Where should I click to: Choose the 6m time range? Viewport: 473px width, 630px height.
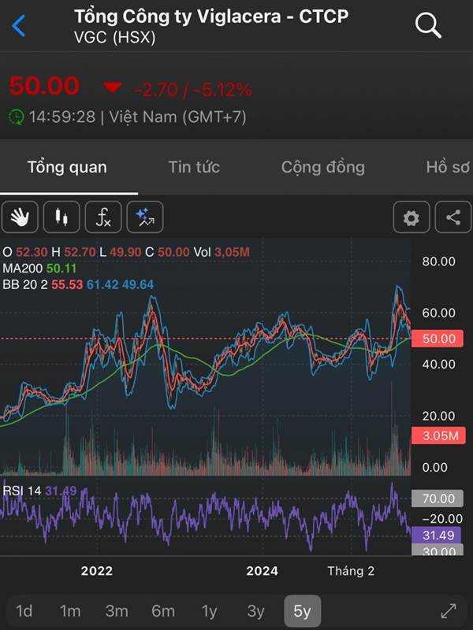(x=163, y=611)
